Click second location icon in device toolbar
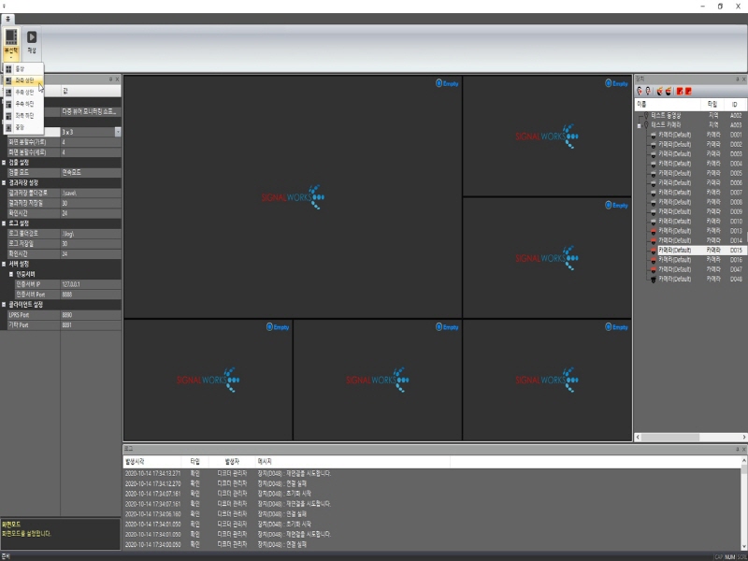This screenshot has width=748, height=561. coord(648,91)
